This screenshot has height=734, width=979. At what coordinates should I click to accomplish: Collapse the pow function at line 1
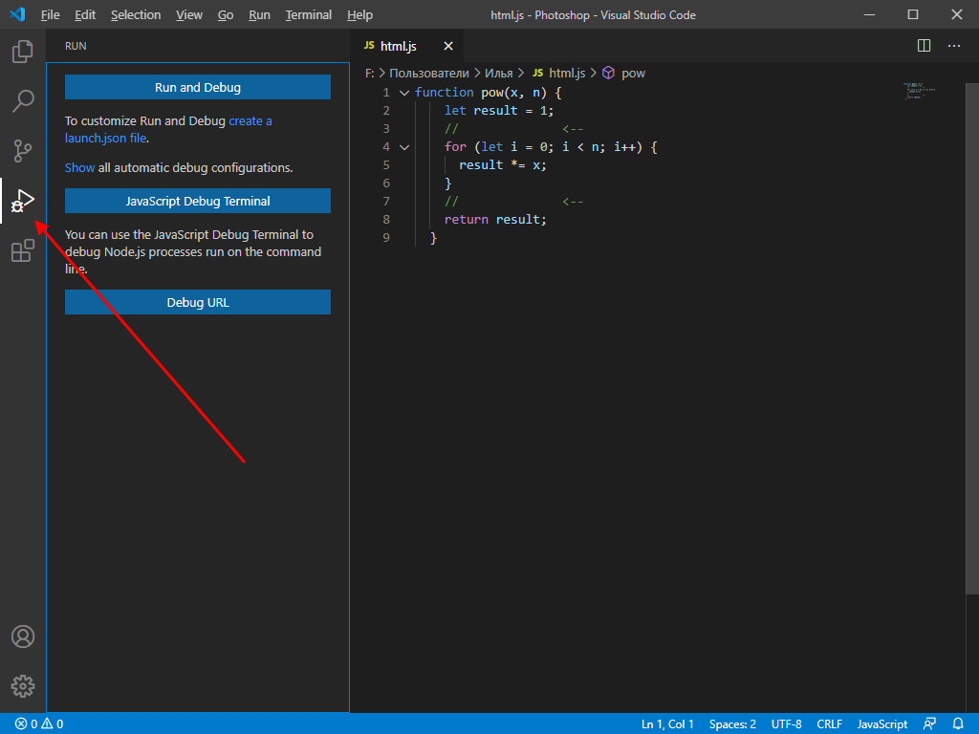pyautogui.click(x=403, y=92)
